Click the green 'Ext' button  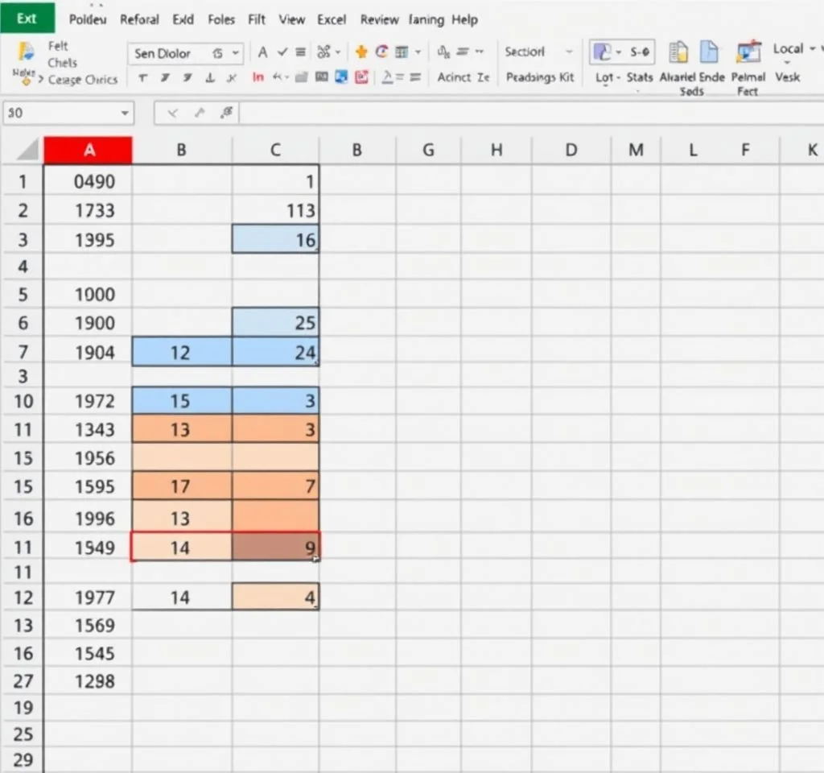[27, 18]
